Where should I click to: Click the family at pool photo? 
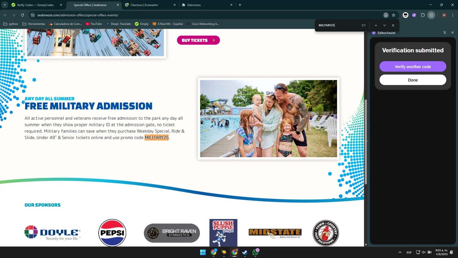[x=269, y=119]
